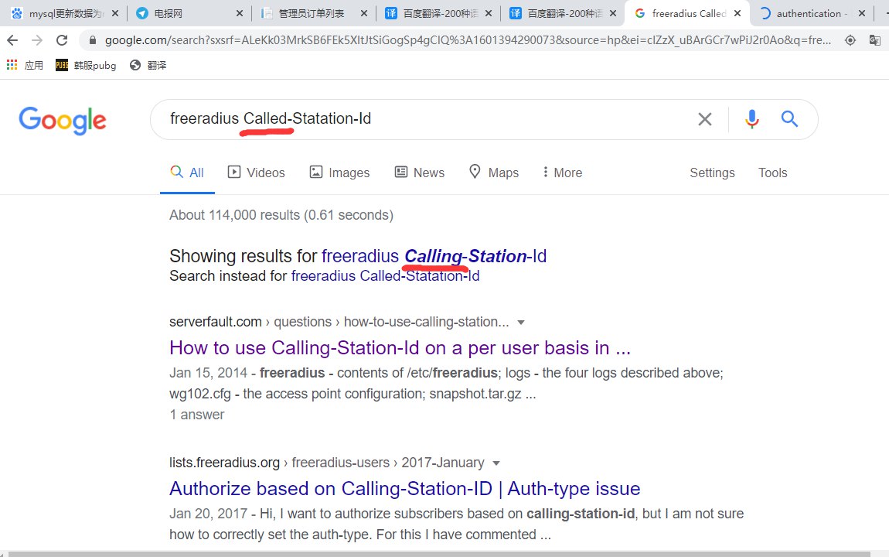Close the freeradius Google search tab

[737, 13]
